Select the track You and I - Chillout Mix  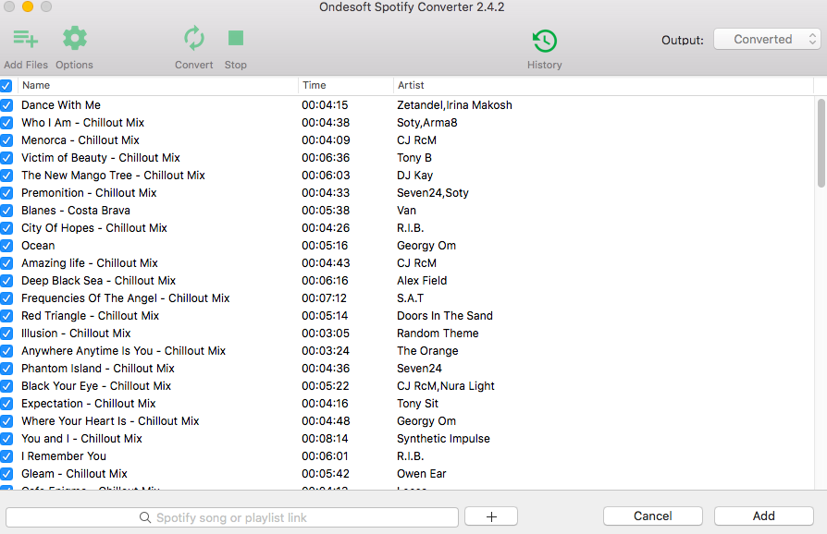pyautogui.click(x=81, y=439)
